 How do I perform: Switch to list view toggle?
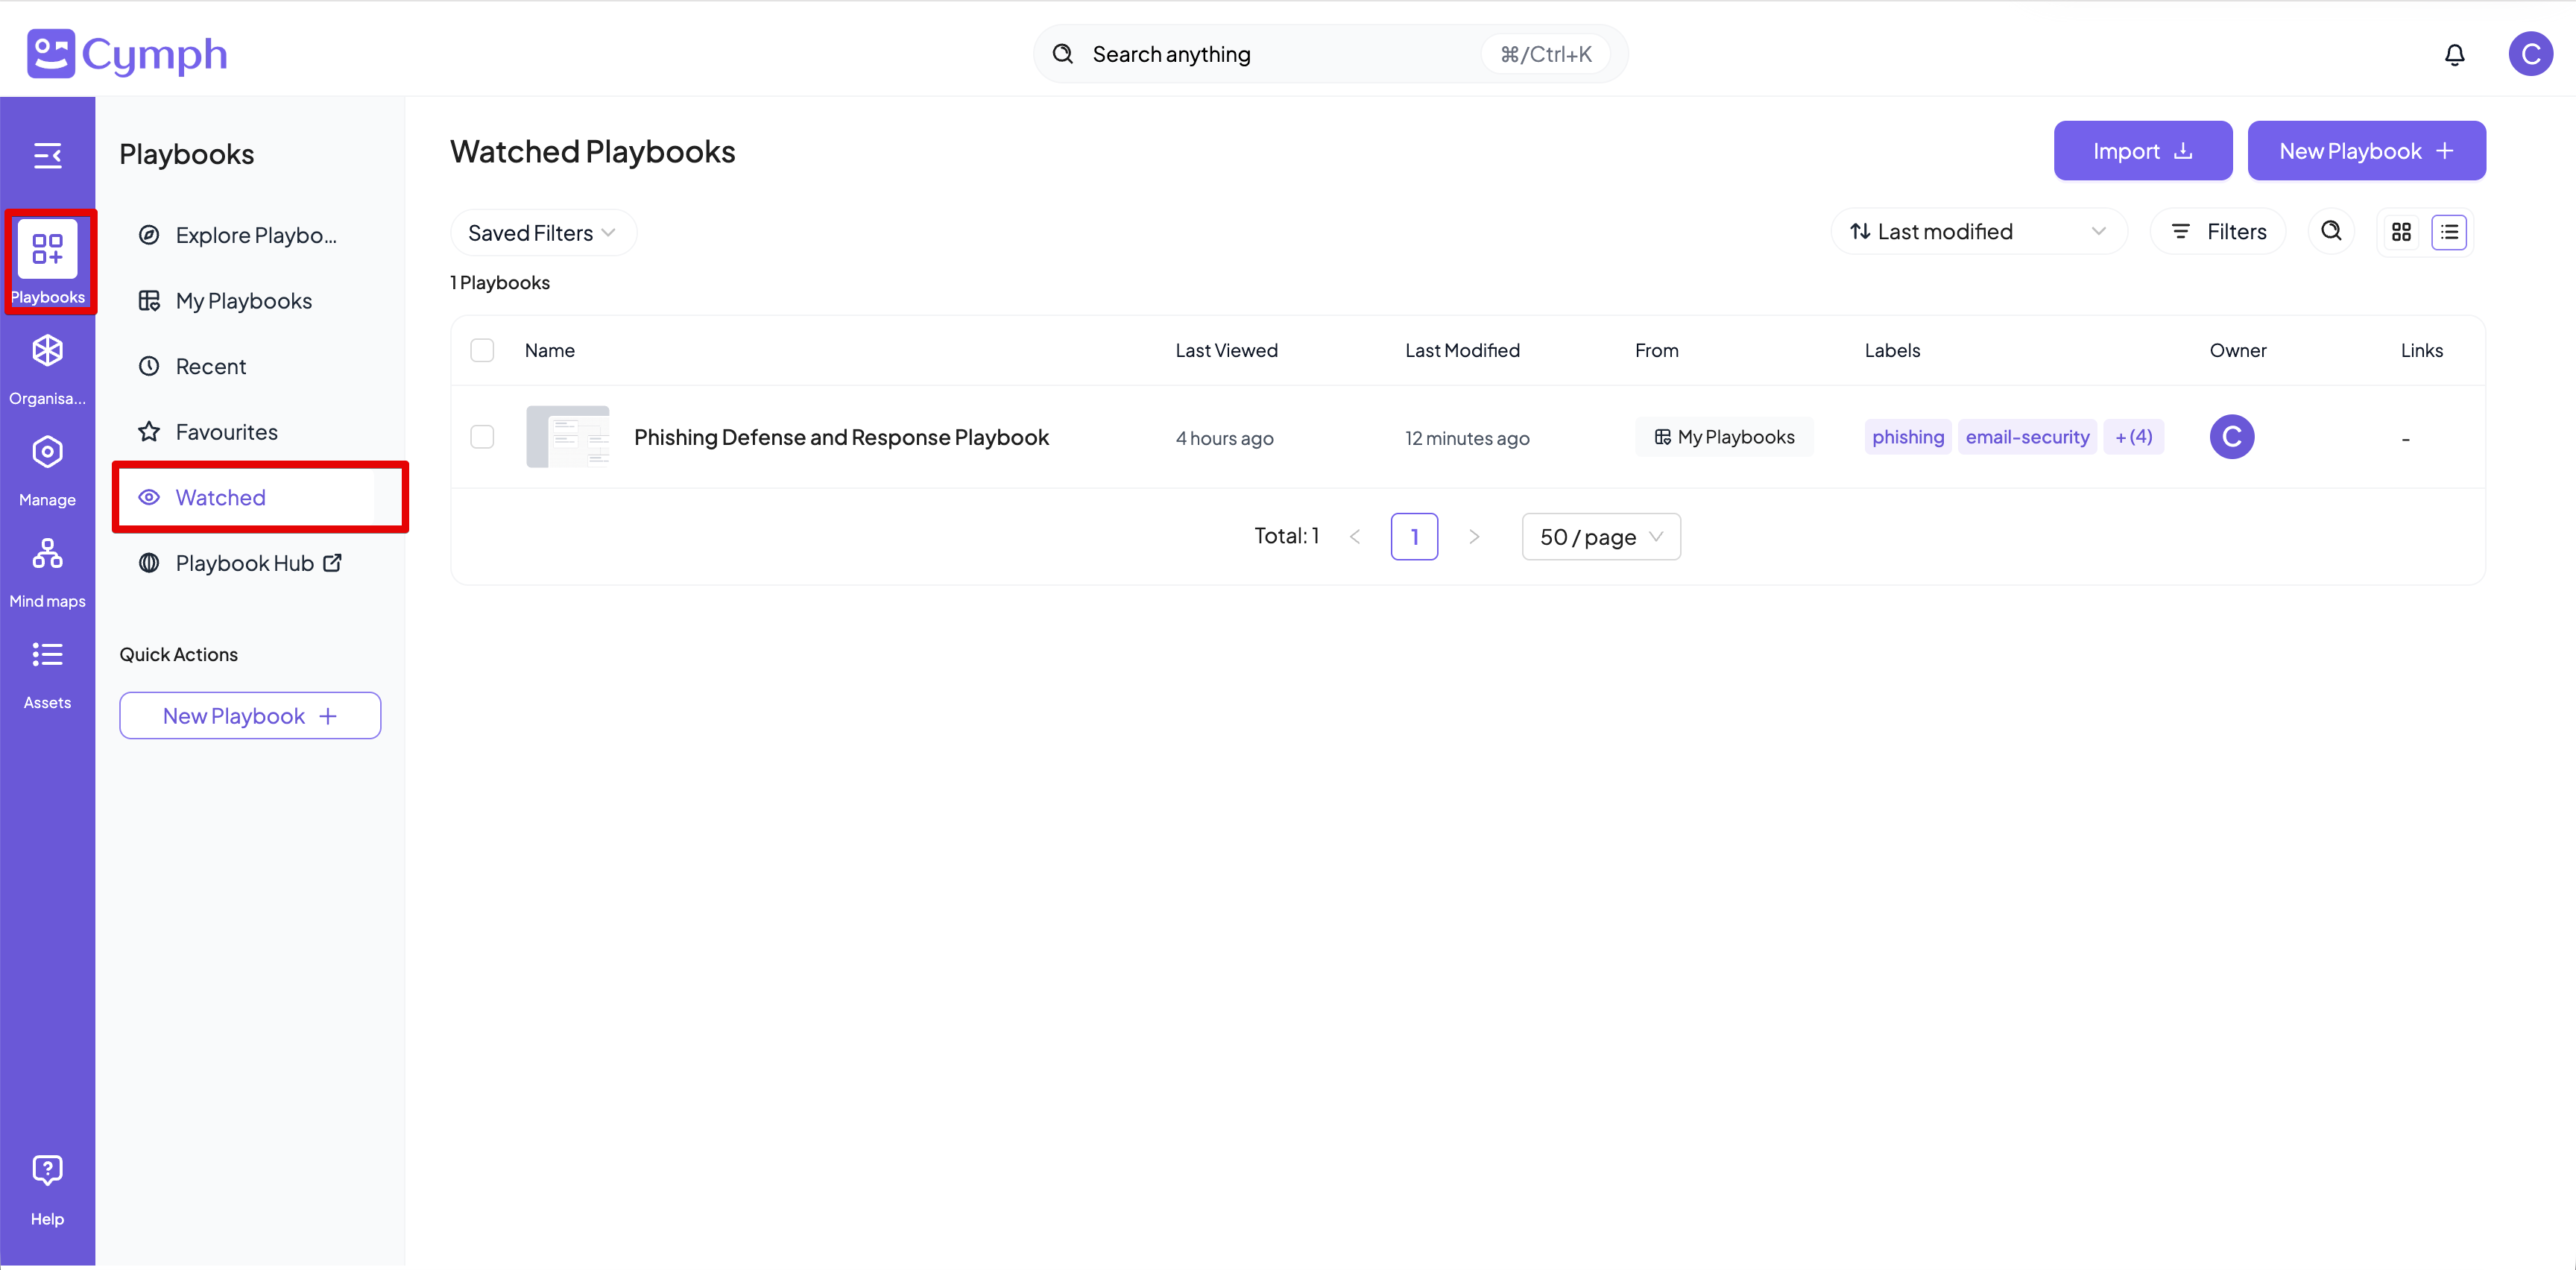click(2449, 232)
